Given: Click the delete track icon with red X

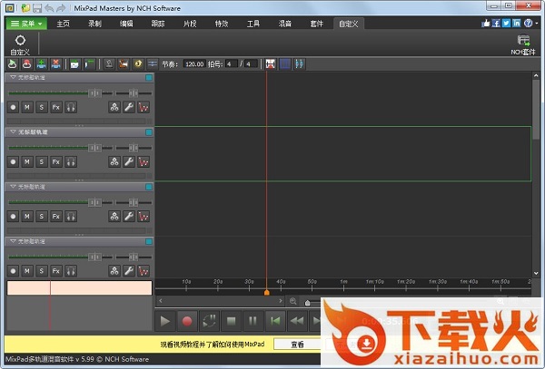Looking at the screenshot, I should tap(55, 64).
